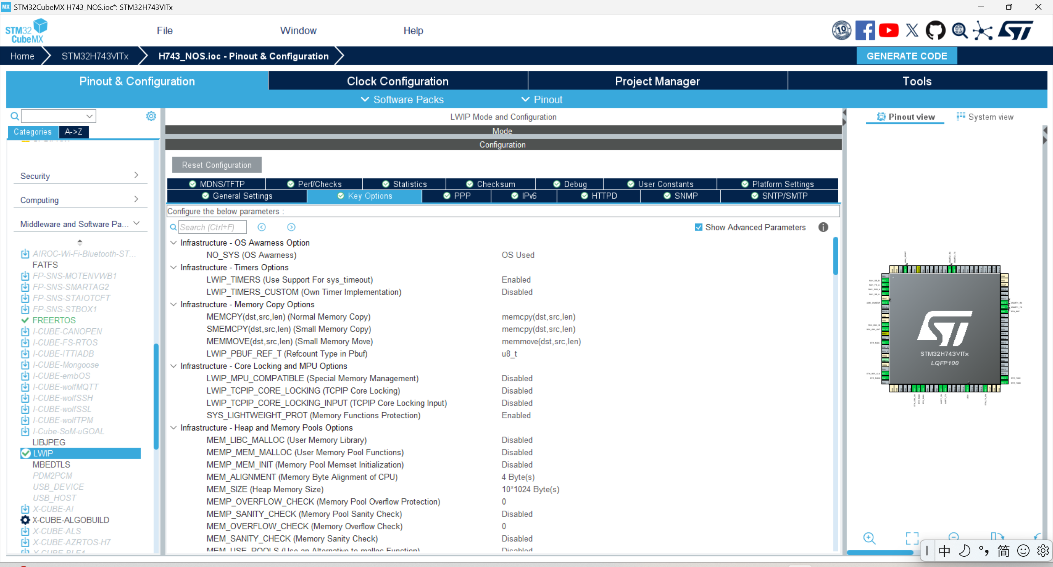Fit the chip pinout to view
This screenshot has width=1053, height=567.
(912, 538)
